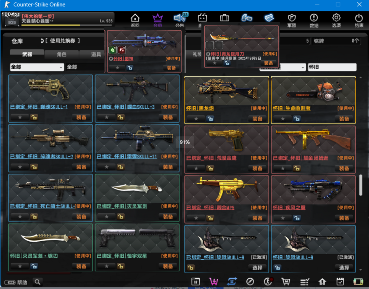Toggle favorite star on 噬魂SKULL-1
This screenshot has height=289, width=369.
(20, 117)
